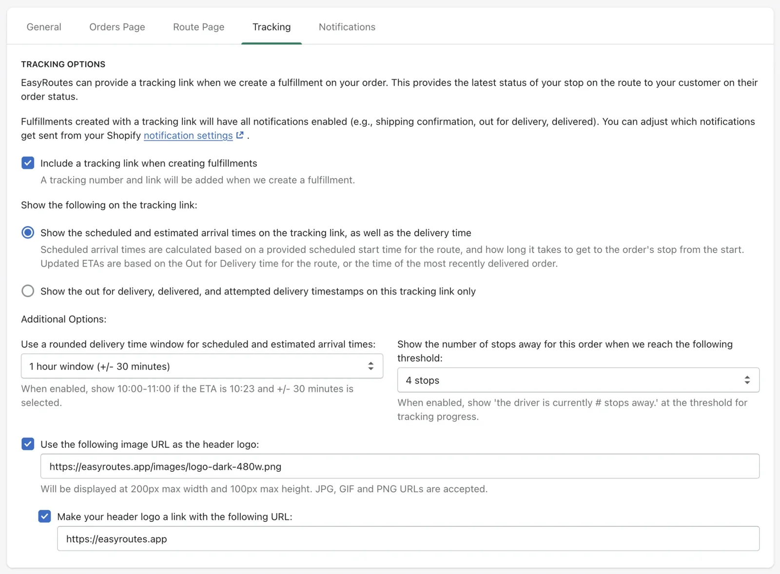Click the 'TRACKING OPTIONS' heading
This screenshot has width=780, height=574.
[x=63, y=64]
